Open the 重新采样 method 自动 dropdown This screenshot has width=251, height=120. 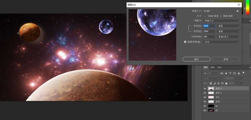tap(221, 42)
